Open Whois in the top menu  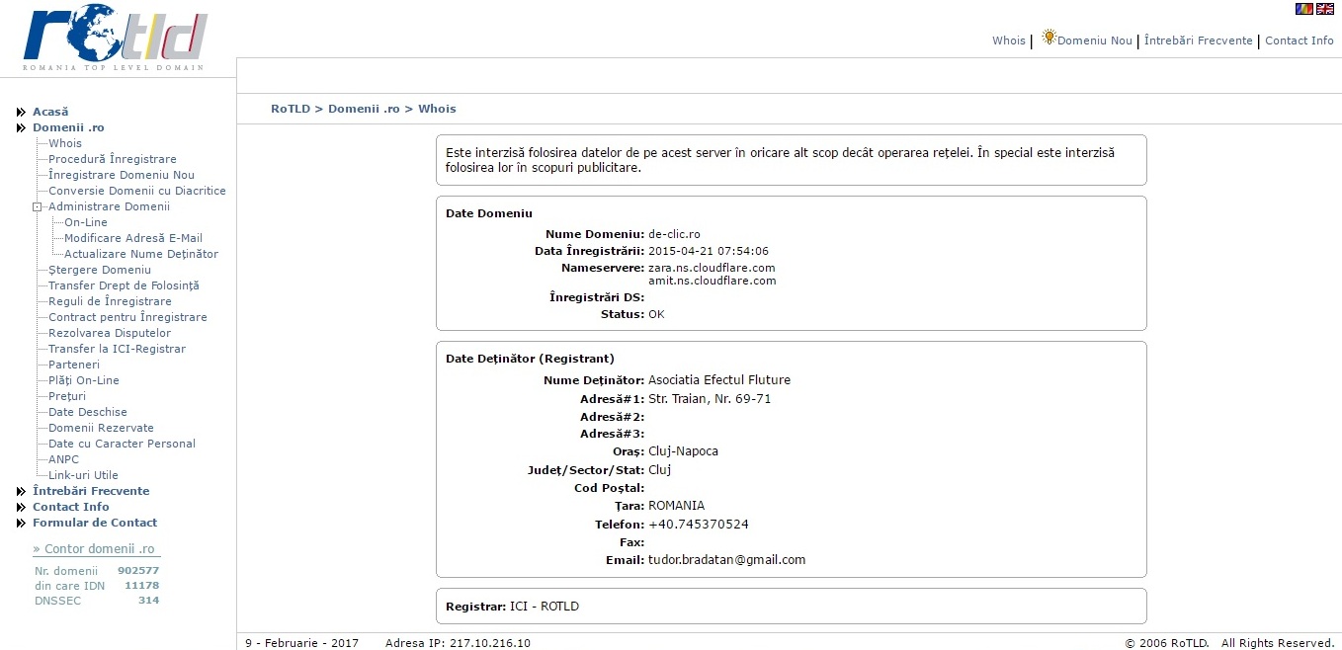click(1009, 41)
